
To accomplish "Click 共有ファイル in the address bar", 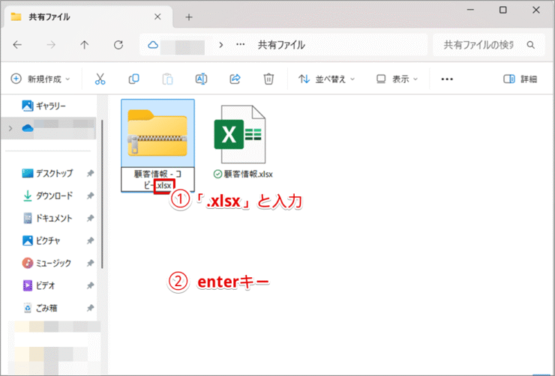I will point(281,45).
